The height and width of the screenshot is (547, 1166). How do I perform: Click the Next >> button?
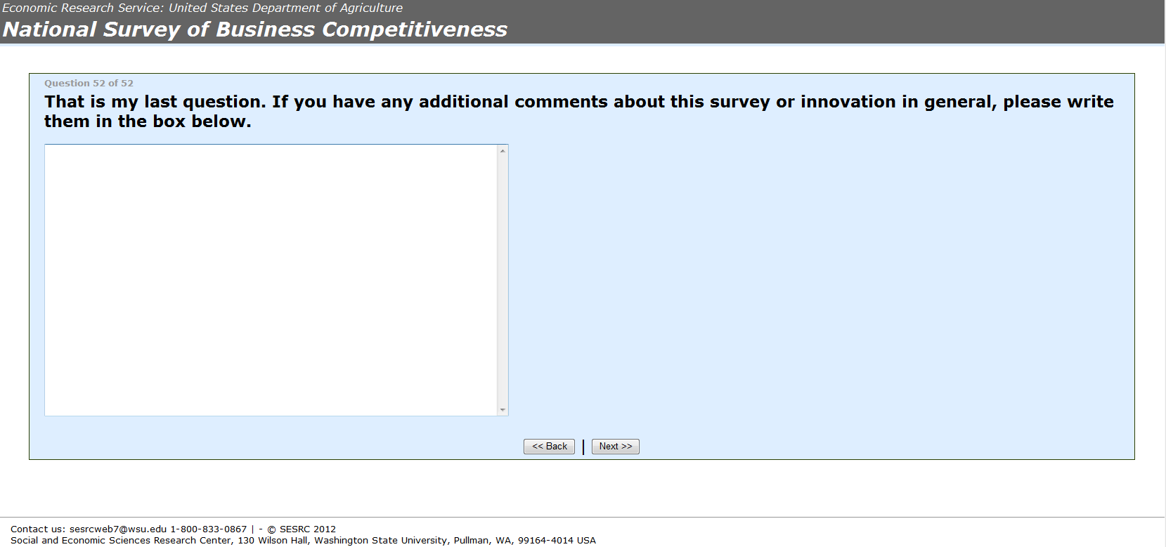615,447
